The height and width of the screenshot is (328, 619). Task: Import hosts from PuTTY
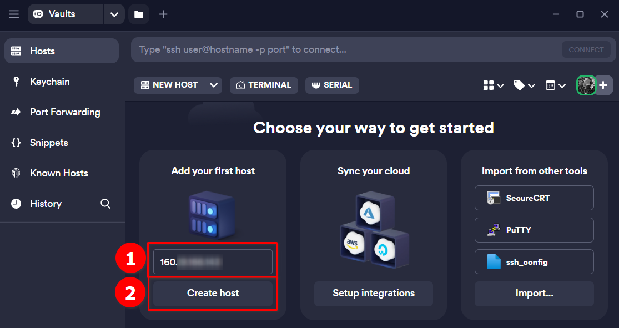(x=534, y=230)
